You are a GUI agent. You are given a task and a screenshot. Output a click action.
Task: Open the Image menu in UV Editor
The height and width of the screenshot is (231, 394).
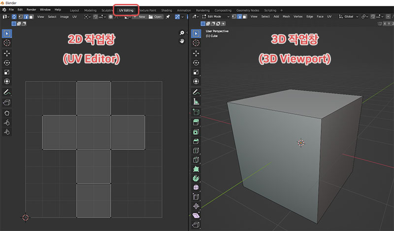(x=65, y=17)
